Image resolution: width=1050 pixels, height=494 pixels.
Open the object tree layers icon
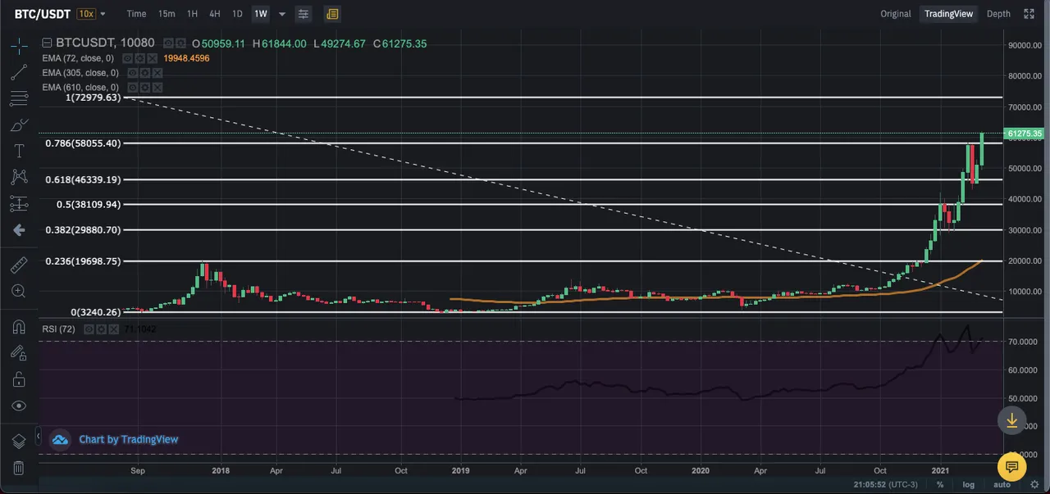click(18, 442)
